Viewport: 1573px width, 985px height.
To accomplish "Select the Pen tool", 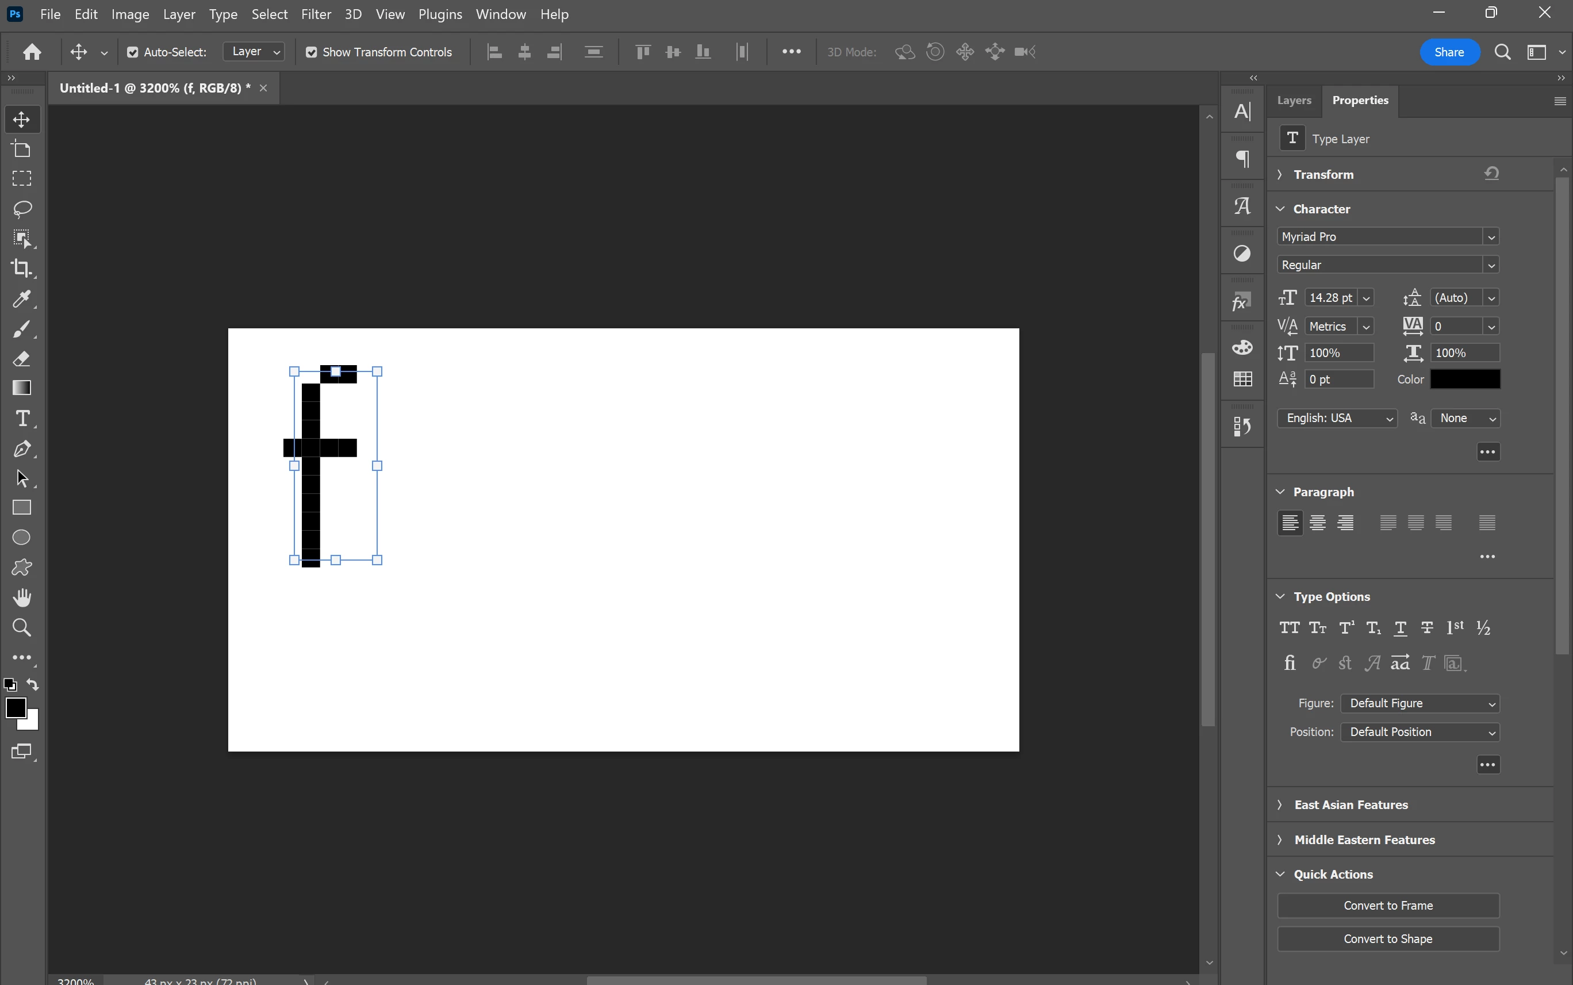I will (22, 449).
